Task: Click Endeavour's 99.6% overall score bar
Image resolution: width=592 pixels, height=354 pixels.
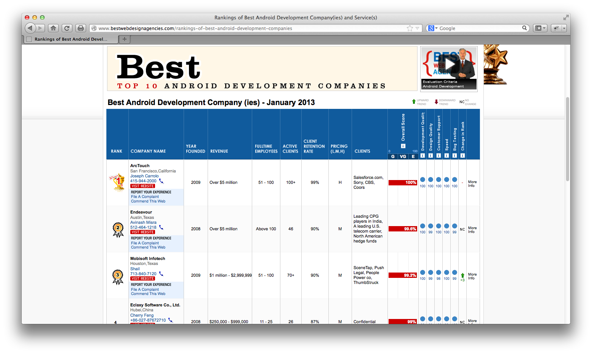Action: pos(403,229)
